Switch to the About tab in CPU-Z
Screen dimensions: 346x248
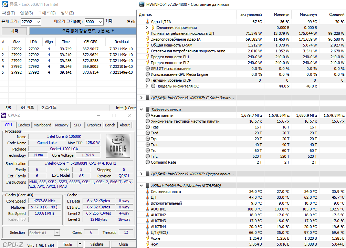(125, 125)
